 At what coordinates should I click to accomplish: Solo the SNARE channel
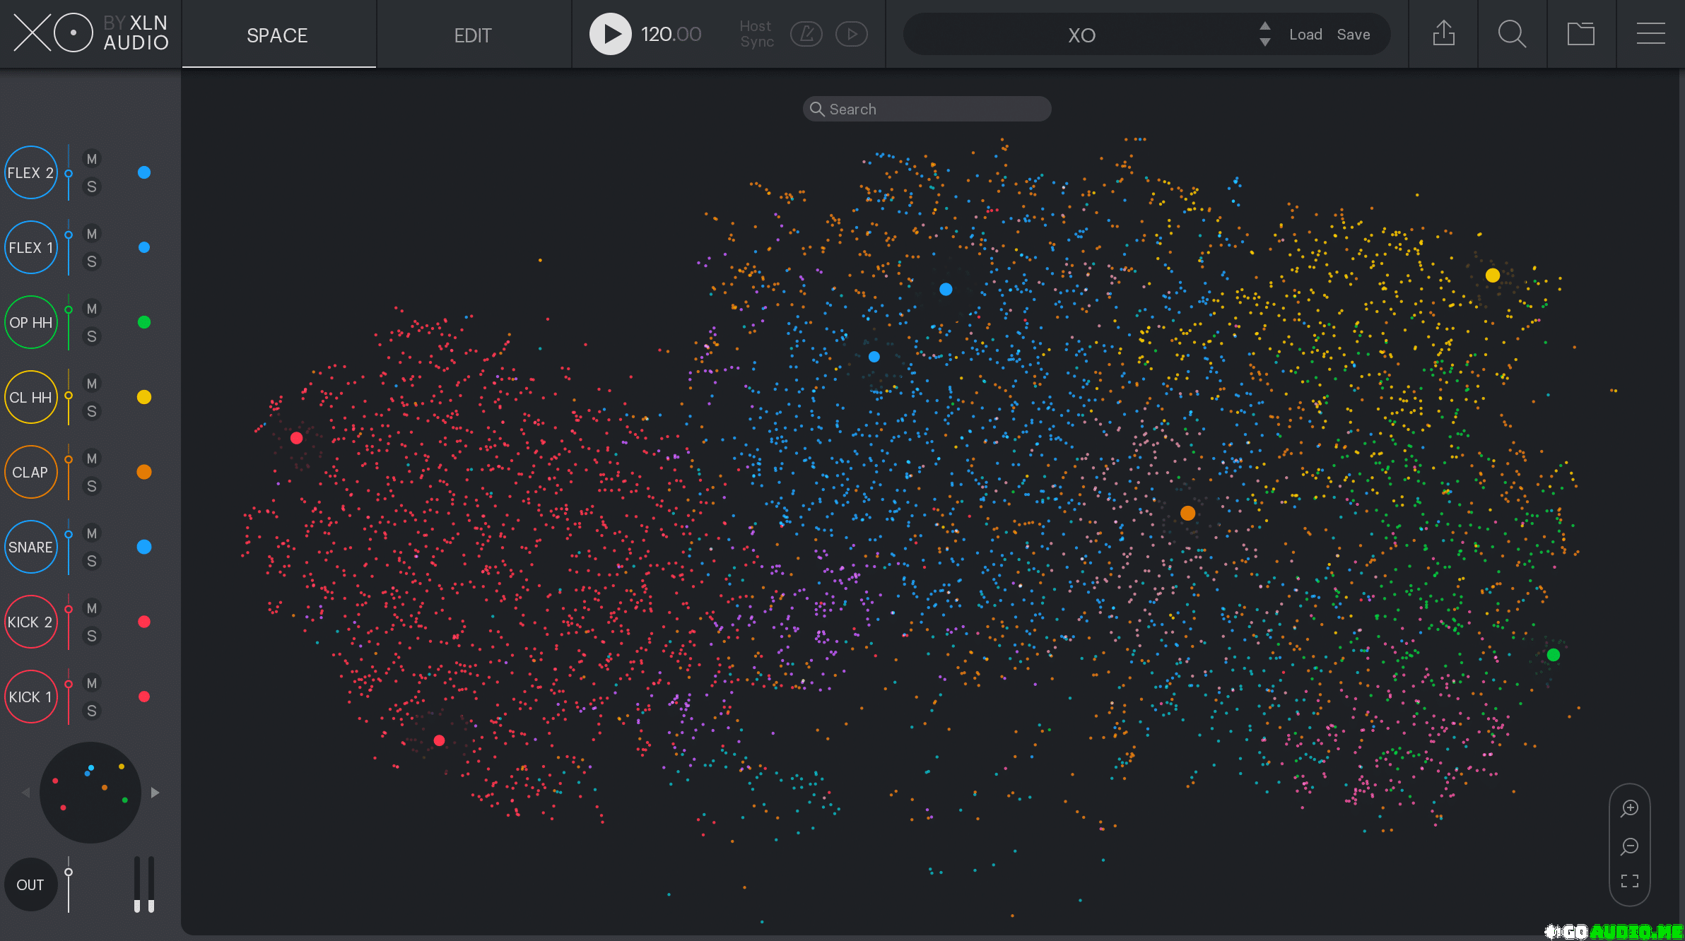point(92,561)
